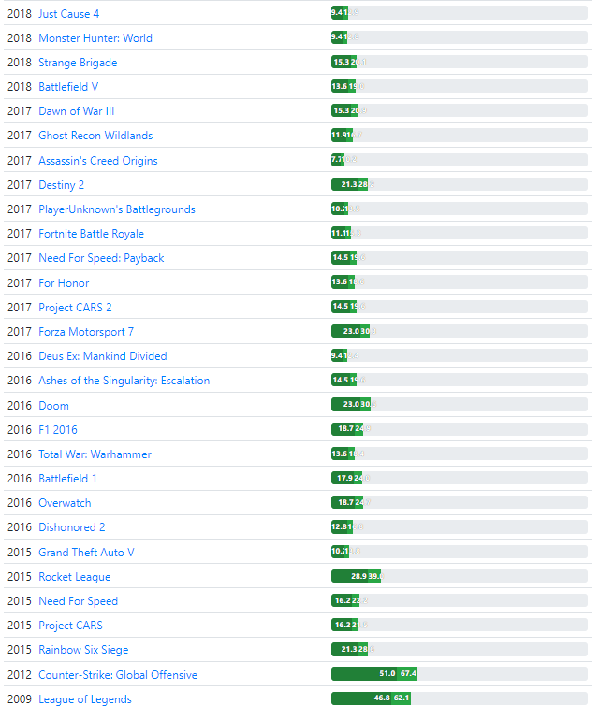Open the Battlefield V game page
This screenshot has height=720, width=599.
pos(68,87)
